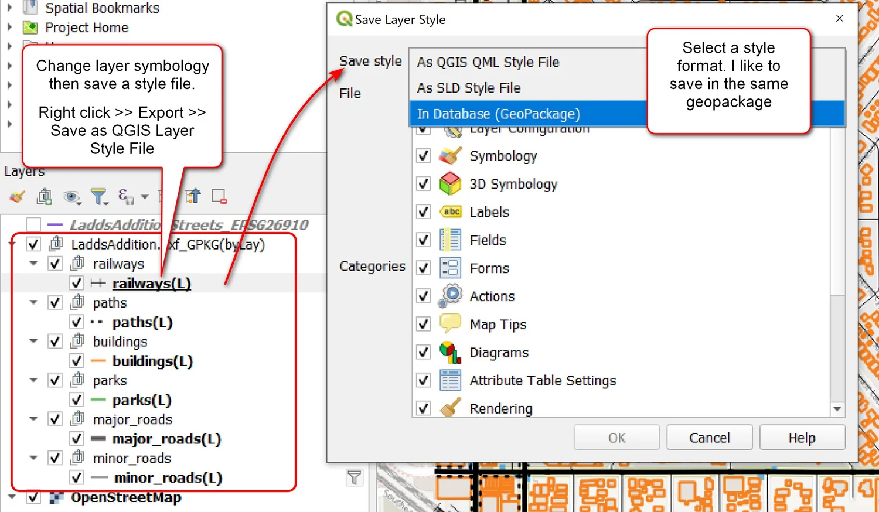Open the Help dialog
The image size is (879, 512).
click(801, 437)
